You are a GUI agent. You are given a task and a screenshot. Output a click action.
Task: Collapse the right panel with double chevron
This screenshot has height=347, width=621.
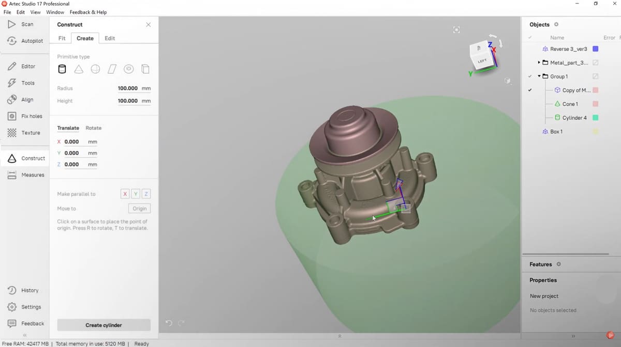click(572, 336)
